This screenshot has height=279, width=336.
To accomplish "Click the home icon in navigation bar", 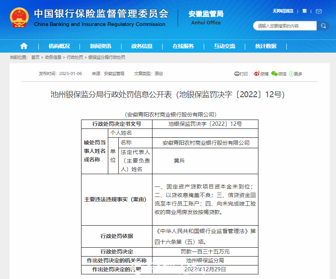I will pos(24,46).
